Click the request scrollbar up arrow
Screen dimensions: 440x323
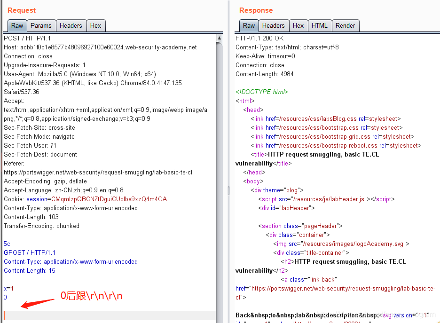tap(220, 38)
